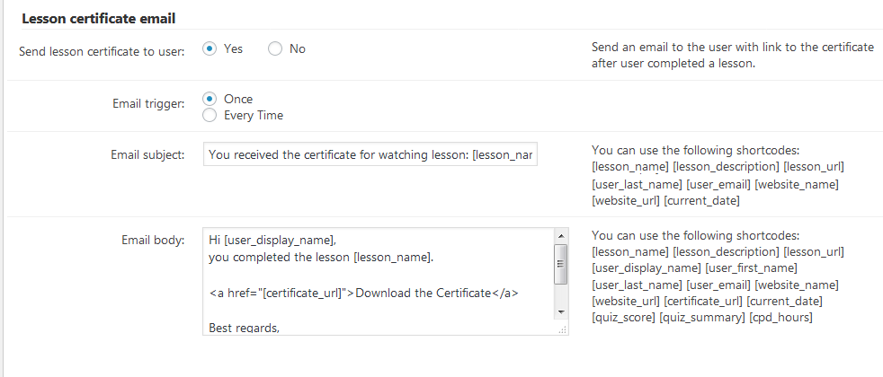This screenshot has height=377, width=883.
Task: Click the email body scrollbar thumb
Action: pyautogui.click(x=561, y=264)
